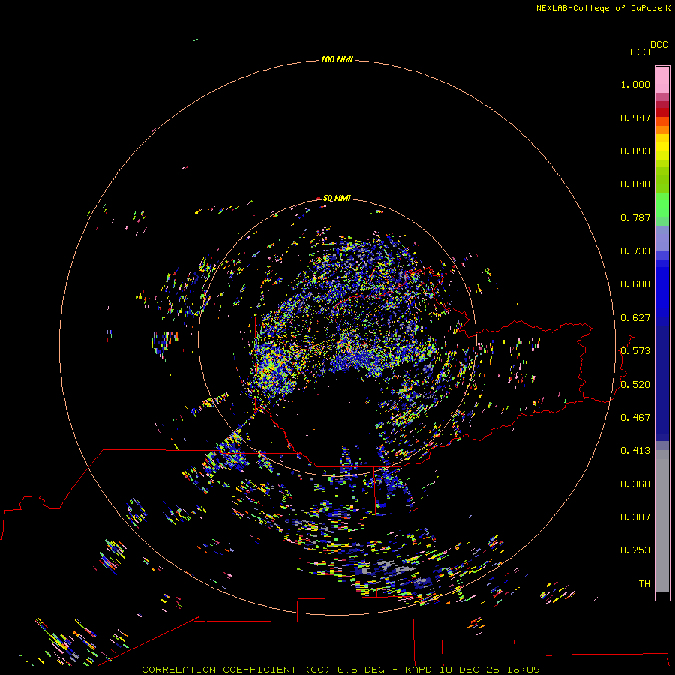Screen dimensions: 675x675
Task: Pick the red swatch on the color bar
Action: click(662, 112)
